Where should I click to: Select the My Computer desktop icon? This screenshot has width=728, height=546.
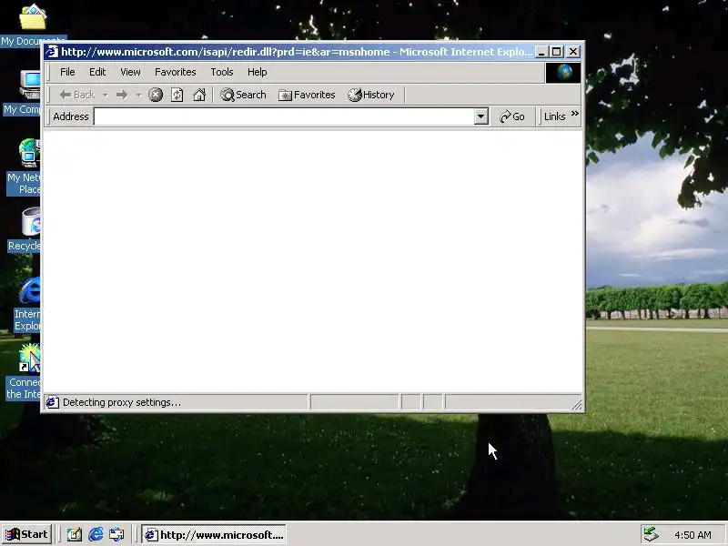22,93
